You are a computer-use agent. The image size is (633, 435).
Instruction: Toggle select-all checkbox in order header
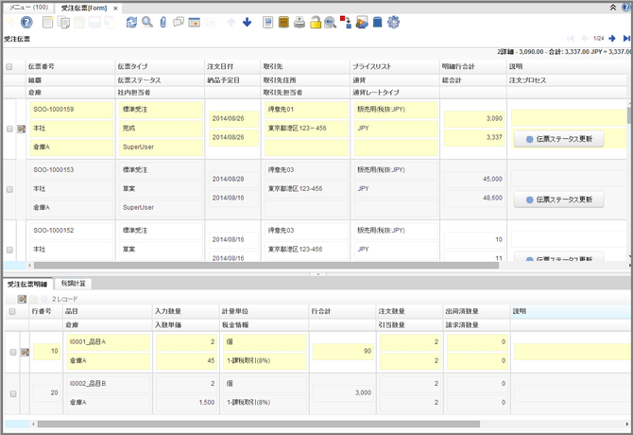pos(9,66)
